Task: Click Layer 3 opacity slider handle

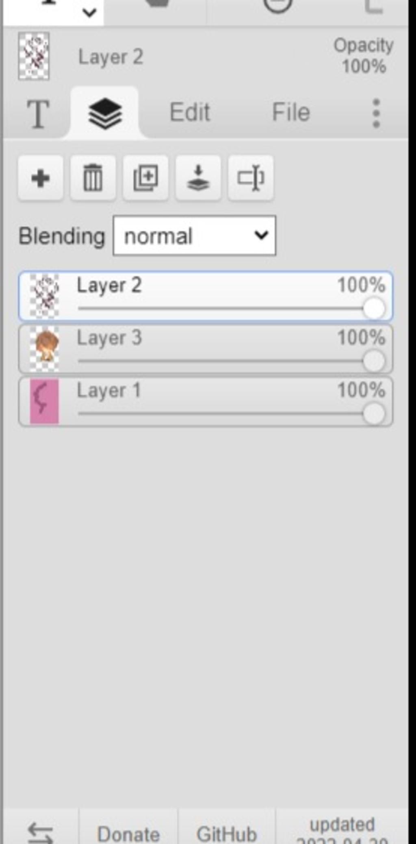Action: (374, 361)
